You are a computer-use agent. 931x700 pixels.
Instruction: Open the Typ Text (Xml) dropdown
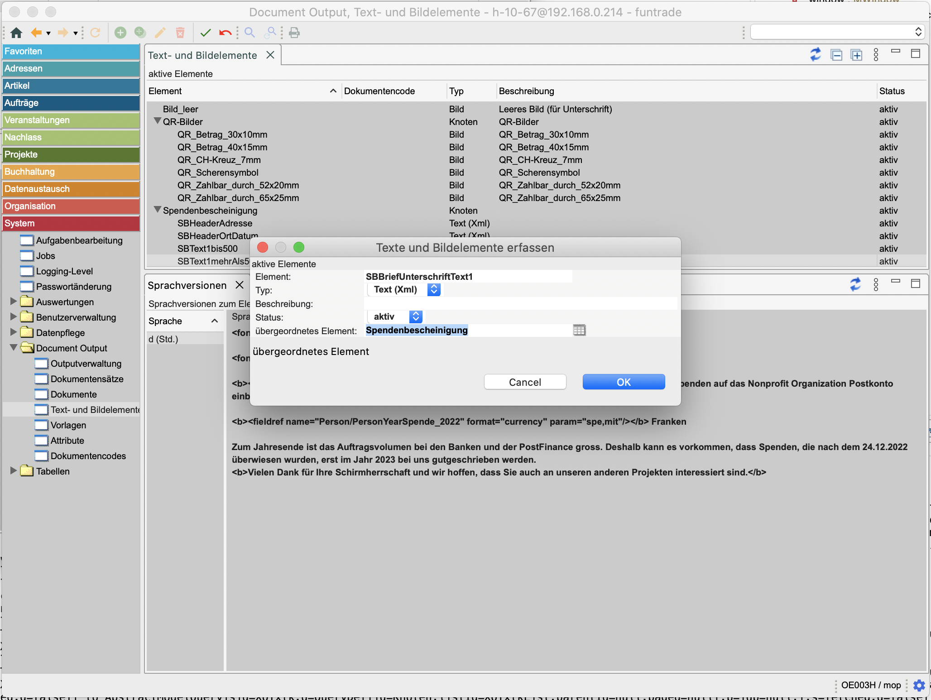(x=433, y=289)
